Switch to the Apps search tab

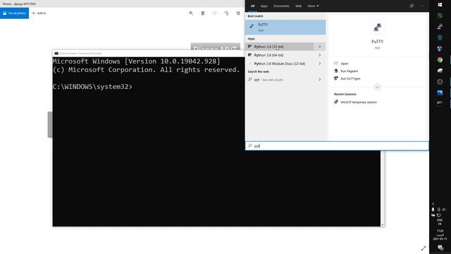coord(264,6)
